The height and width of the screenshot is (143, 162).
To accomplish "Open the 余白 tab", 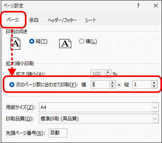I will [34, 20].
